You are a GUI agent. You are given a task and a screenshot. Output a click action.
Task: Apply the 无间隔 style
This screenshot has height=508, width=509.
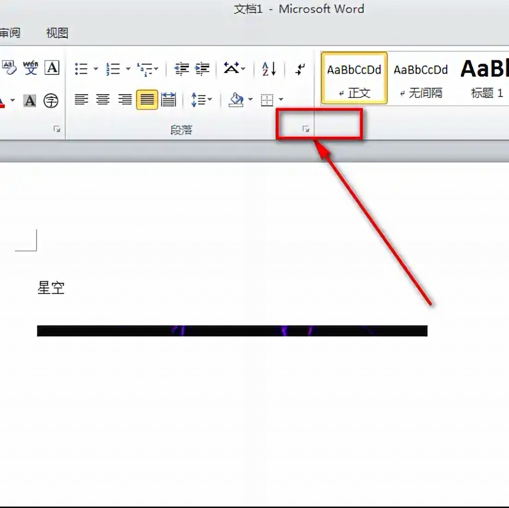tap(421, 78)
